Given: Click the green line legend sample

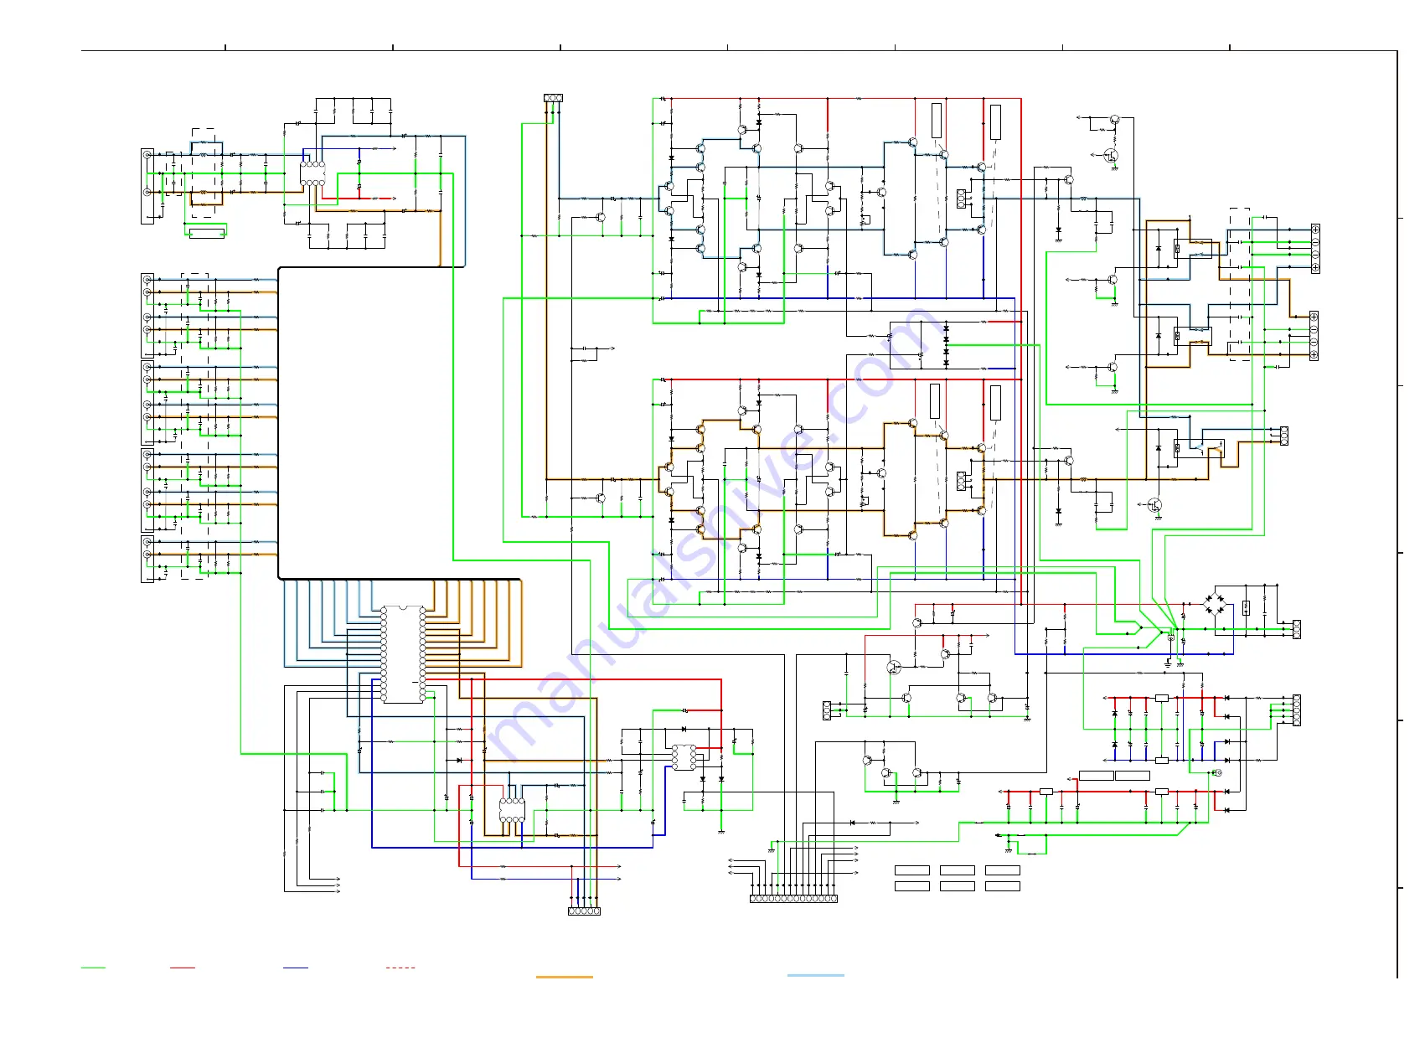Looking at the screenshot, I should click(x=93, y=968).
